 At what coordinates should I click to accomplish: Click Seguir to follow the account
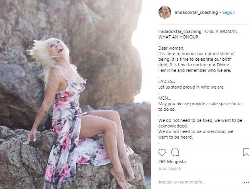click(x=228, y=12)
